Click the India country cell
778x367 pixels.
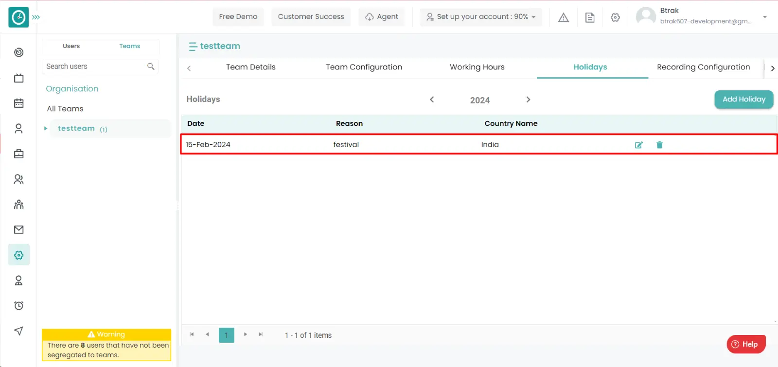[x=490, y=145]
